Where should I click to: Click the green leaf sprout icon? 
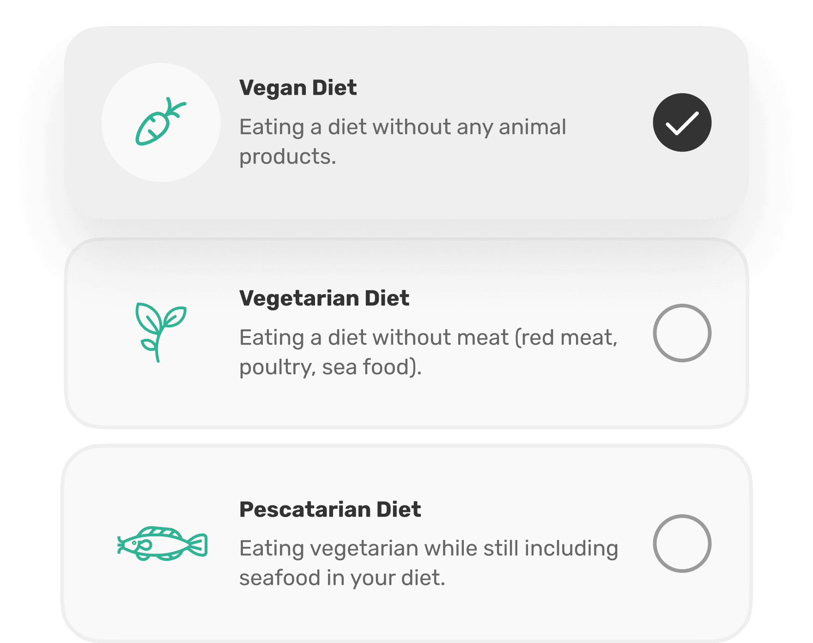161,332
